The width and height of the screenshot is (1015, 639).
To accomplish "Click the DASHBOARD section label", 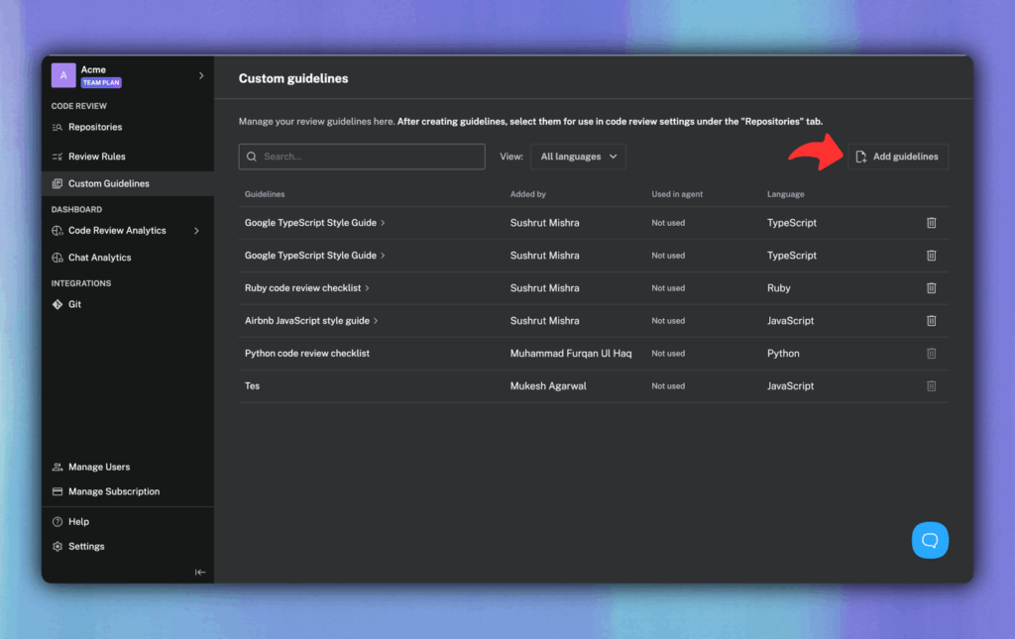I will coord(76,210).
